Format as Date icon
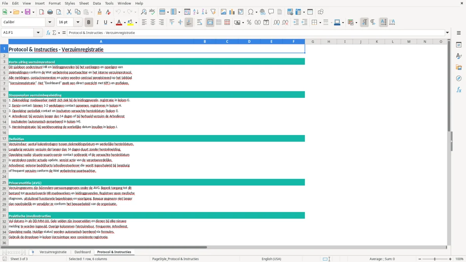 (266, 23)
